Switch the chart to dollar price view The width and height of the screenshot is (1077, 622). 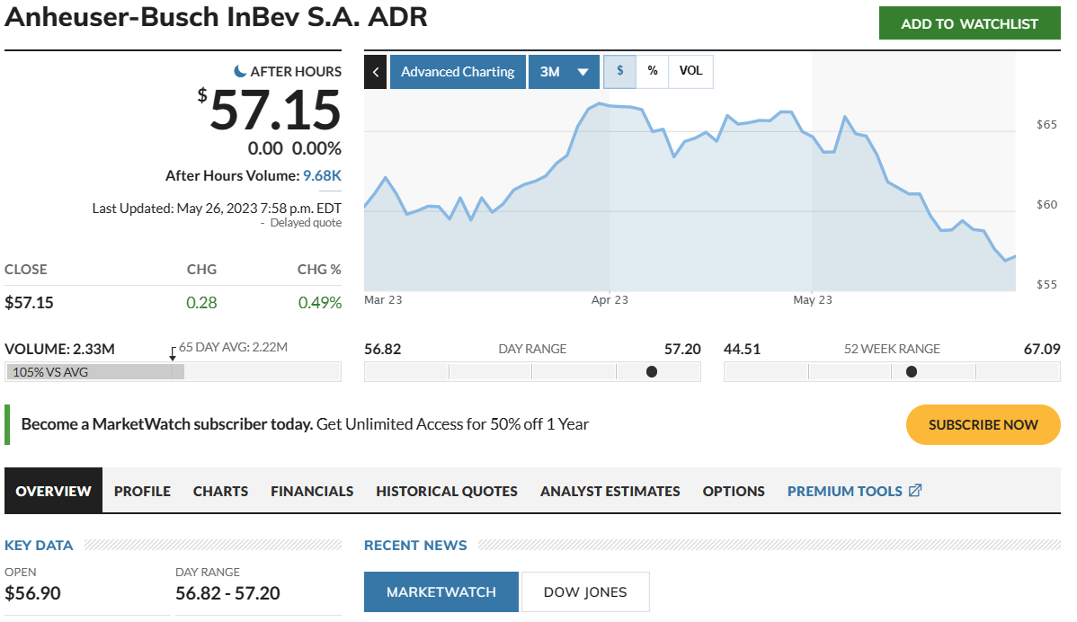click(x=620, y=71)
